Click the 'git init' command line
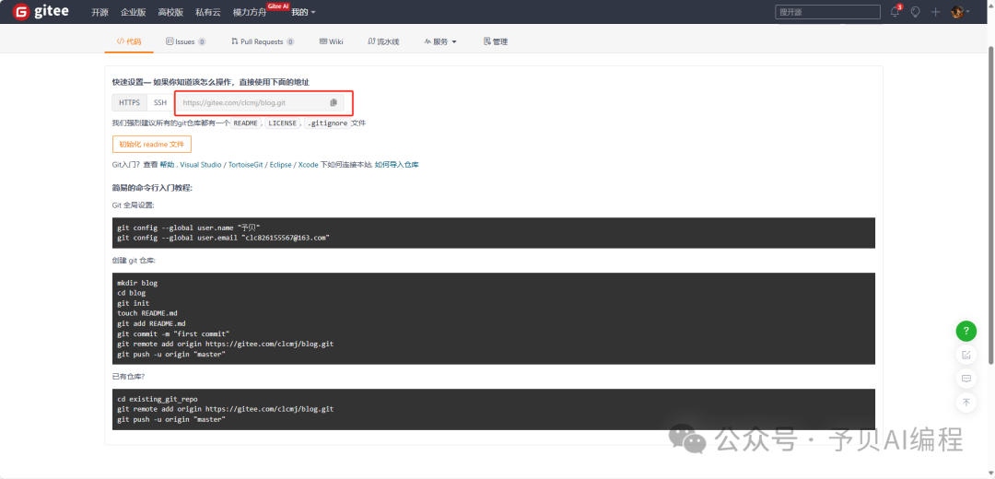This screenshot has height=479, width=995. click(134, 303)
